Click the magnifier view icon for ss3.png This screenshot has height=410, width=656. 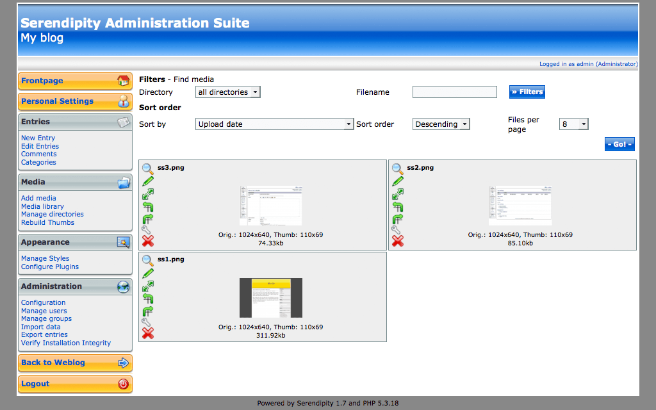pos(147,169)
